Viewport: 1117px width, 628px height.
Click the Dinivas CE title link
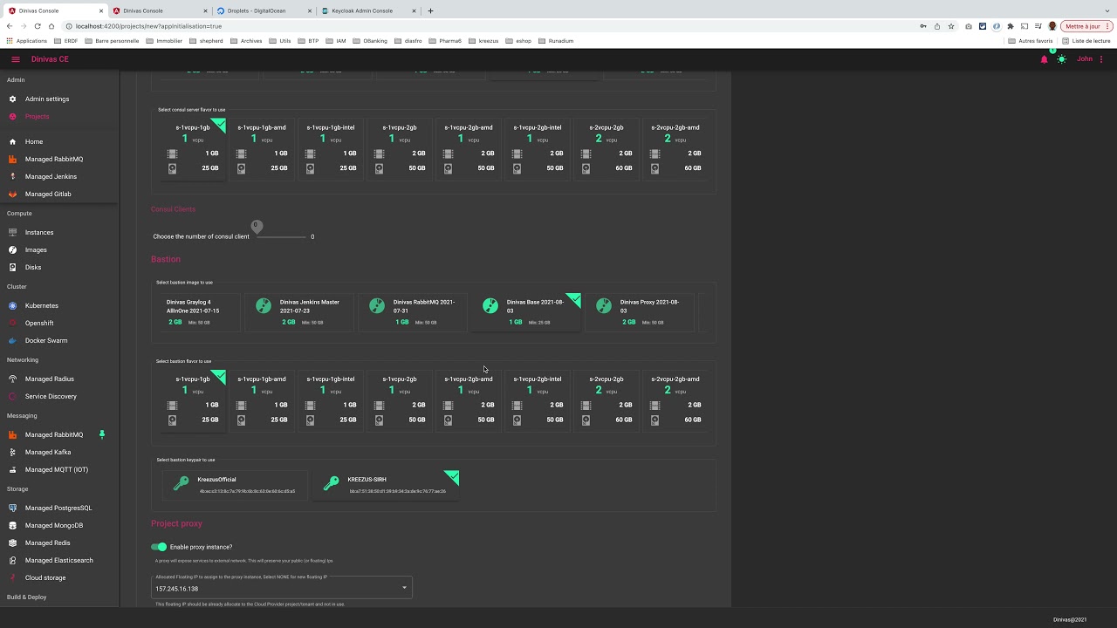[50, 59]
